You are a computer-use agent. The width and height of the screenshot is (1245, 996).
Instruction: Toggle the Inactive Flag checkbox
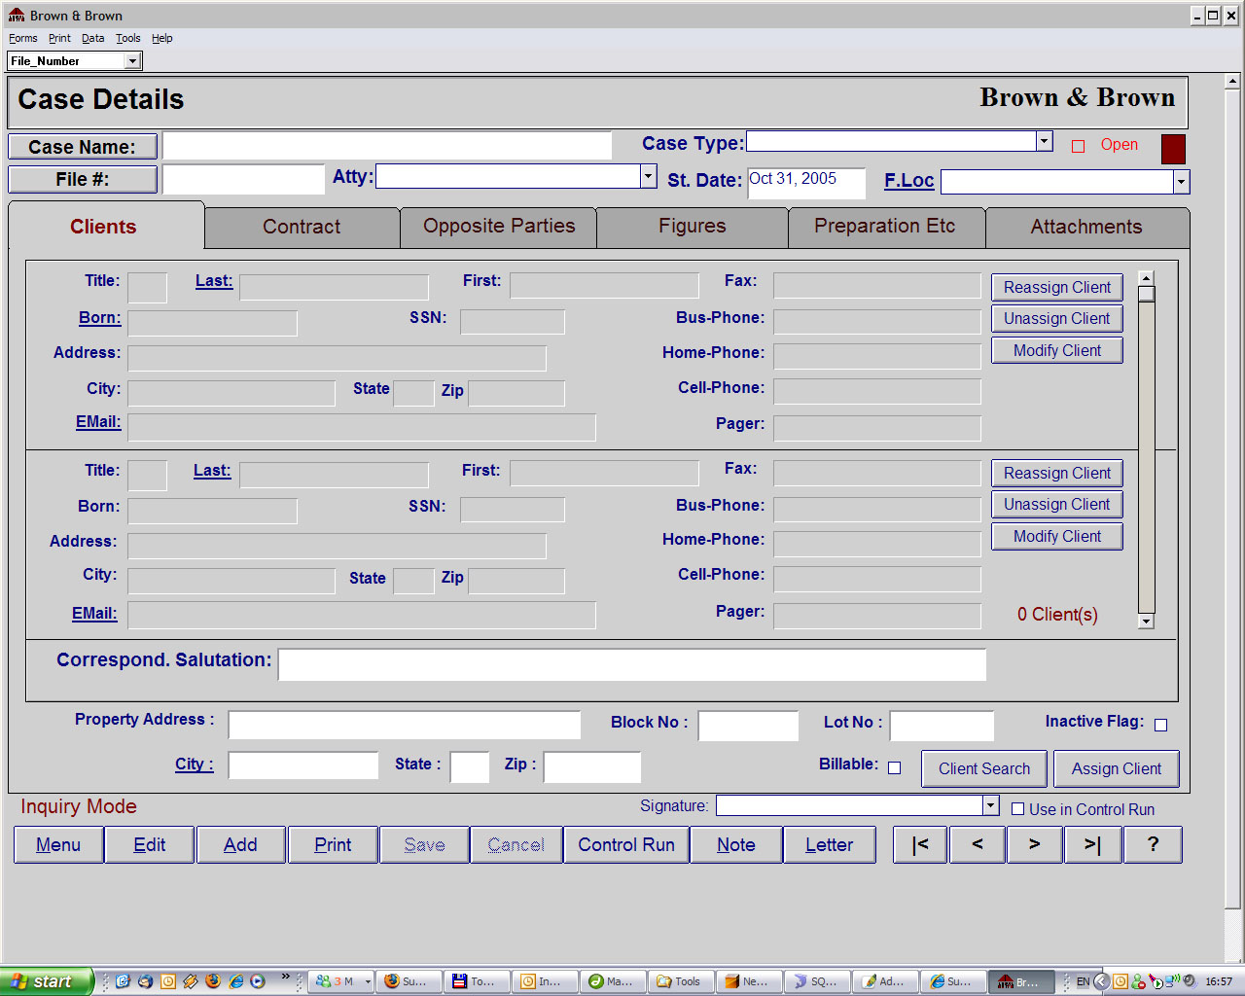(x=1160, y=725)
